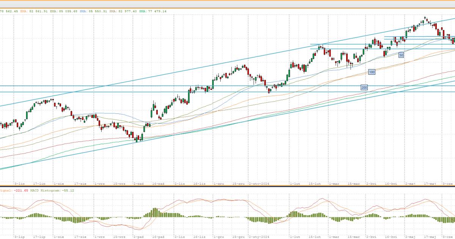Image resolution: width=455 pixels, height=239 pixels.
Task: Click the 200 moving average marker label
Action: (x=364, y=88)
